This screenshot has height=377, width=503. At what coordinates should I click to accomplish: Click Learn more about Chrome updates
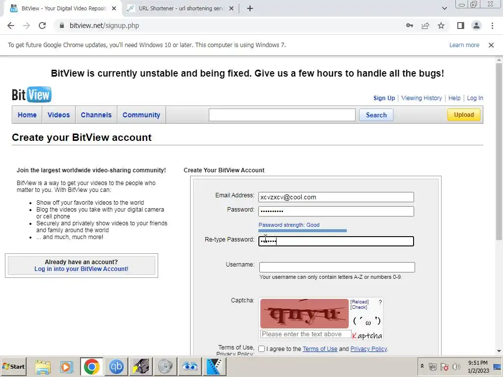pos(464,45)
